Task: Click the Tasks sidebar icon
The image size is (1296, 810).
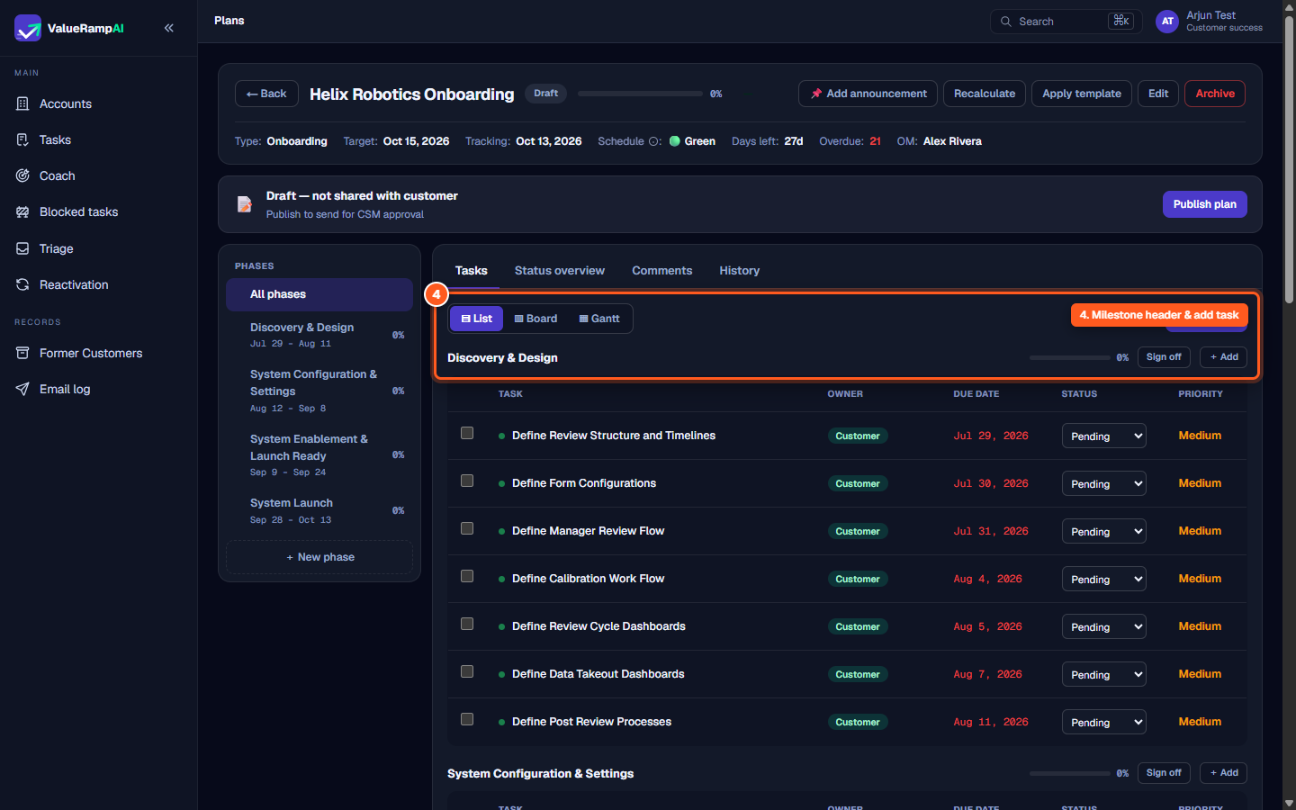Action: point(22,139)
